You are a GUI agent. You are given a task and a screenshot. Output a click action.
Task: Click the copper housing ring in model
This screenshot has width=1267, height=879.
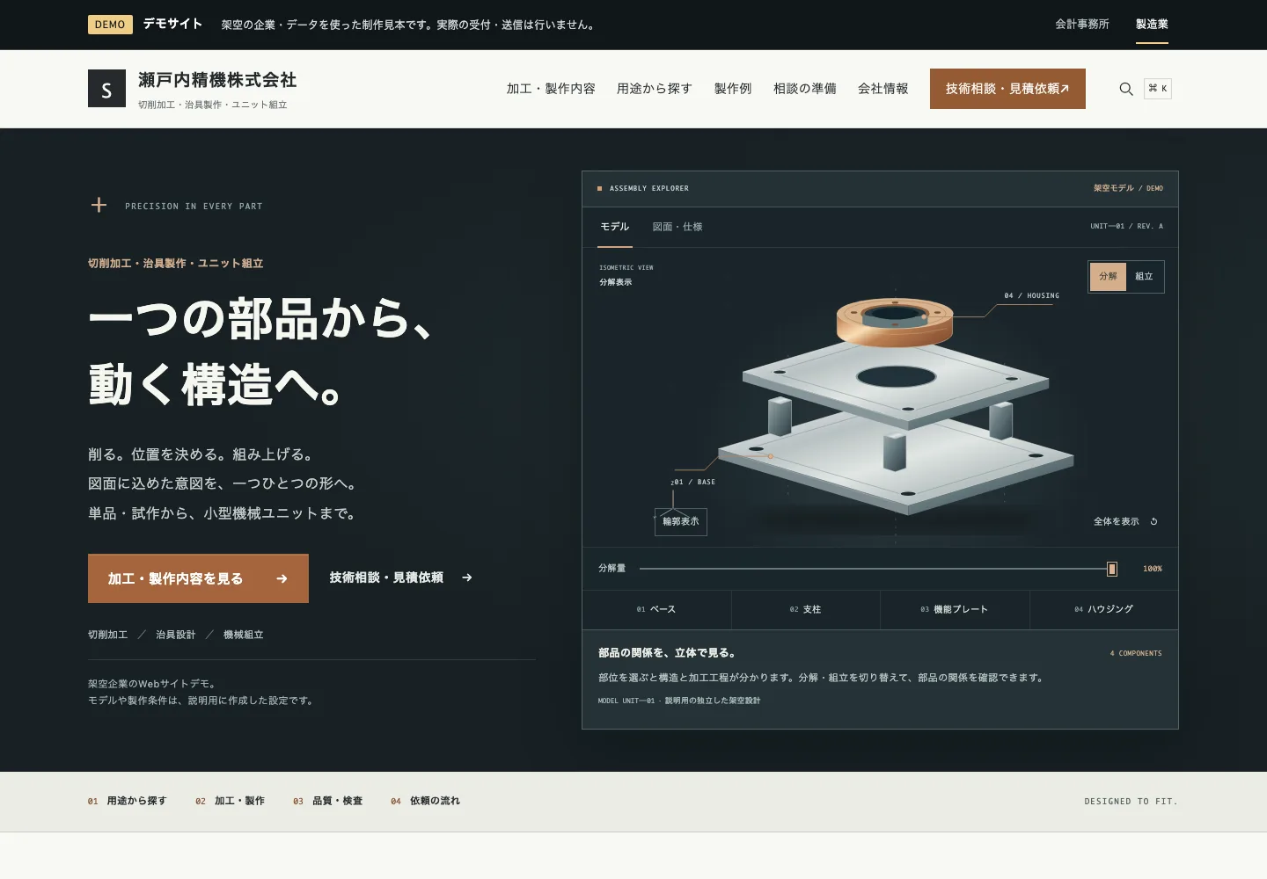895,323
